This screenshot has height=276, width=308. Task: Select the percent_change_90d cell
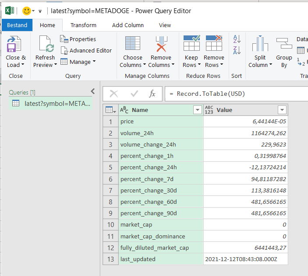161,213
